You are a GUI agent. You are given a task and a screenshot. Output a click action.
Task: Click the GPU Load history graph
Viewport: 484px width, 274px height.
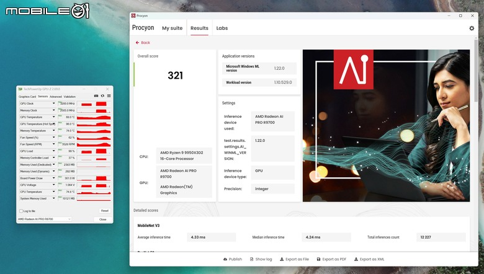[x=94, y=151]
